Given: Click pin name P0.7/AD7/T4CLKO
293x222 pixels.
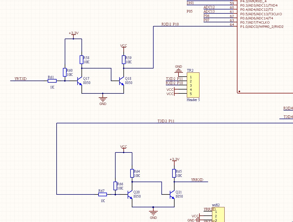Looking at the screenshot, I should pyautogui.click(x=255, y=22).
